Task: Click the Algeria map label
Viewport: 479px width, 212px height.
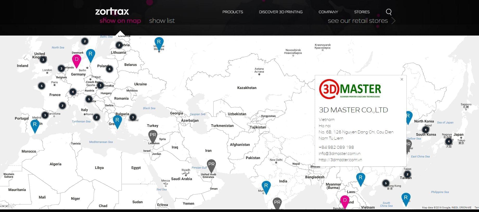Action: 55,164
